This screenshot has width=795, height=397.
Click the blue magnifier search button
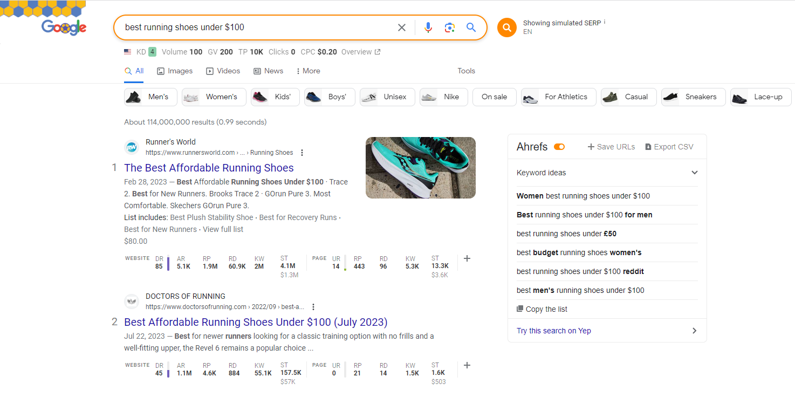point(471,28)
